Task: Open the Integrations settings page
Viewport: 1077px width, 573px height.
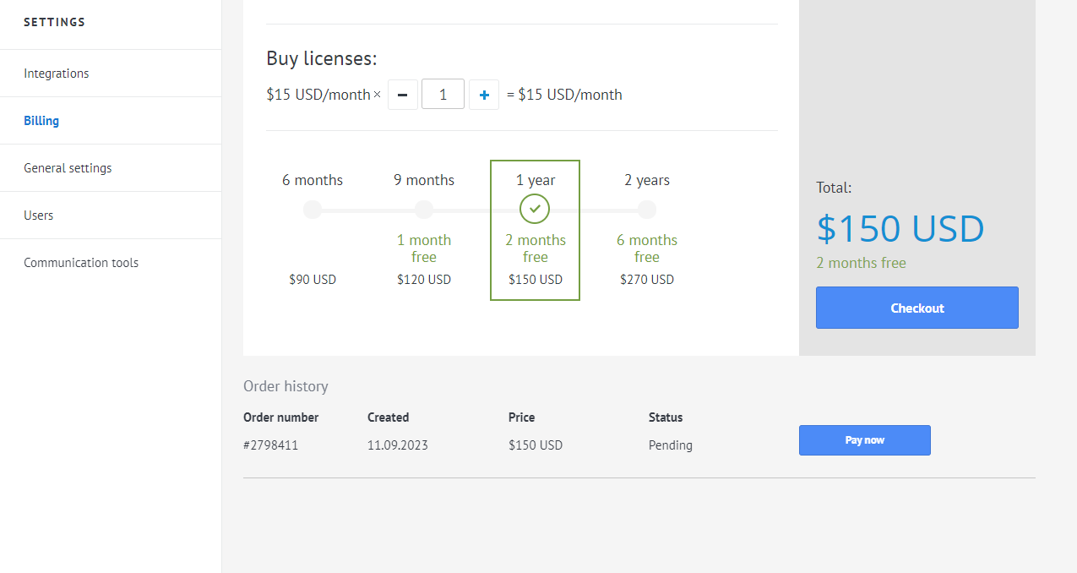Action: tap(57, 74)
